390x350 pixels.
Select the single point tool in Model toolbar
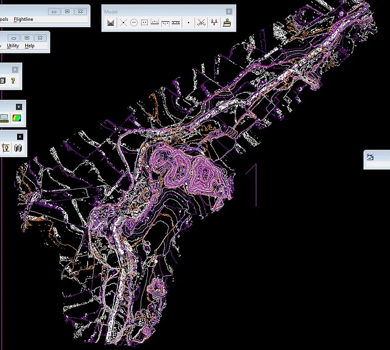pyautogui.click(x=189, y=23)
